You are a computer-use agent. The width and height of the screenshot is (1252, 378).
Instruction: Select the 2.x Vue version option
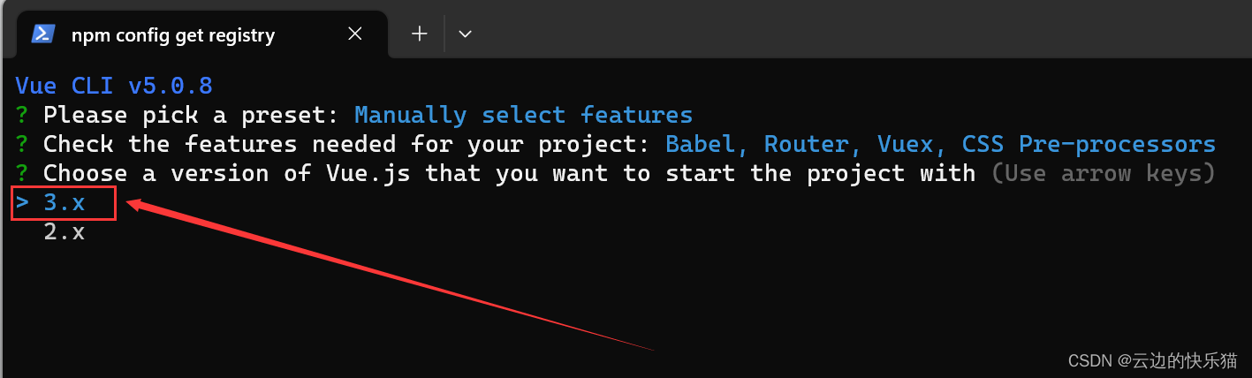coord(64,231)
